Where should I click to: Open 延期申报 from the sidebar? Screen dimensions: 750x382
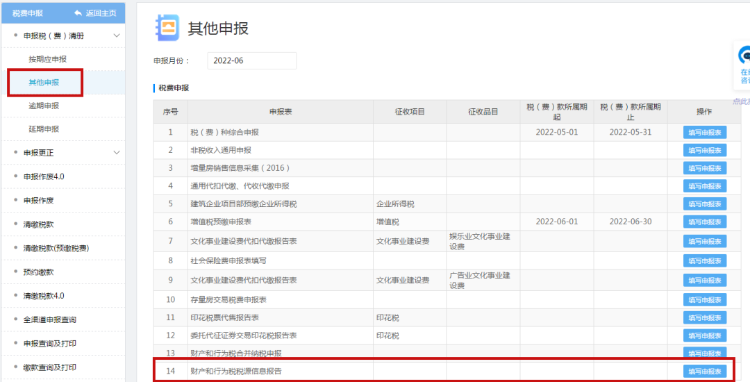click(44, 129)
